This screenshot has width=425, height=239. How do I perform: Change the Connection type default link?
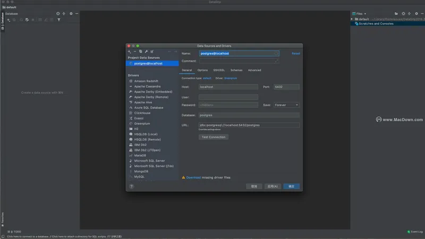pyautogui.click(x=207, y=78)
